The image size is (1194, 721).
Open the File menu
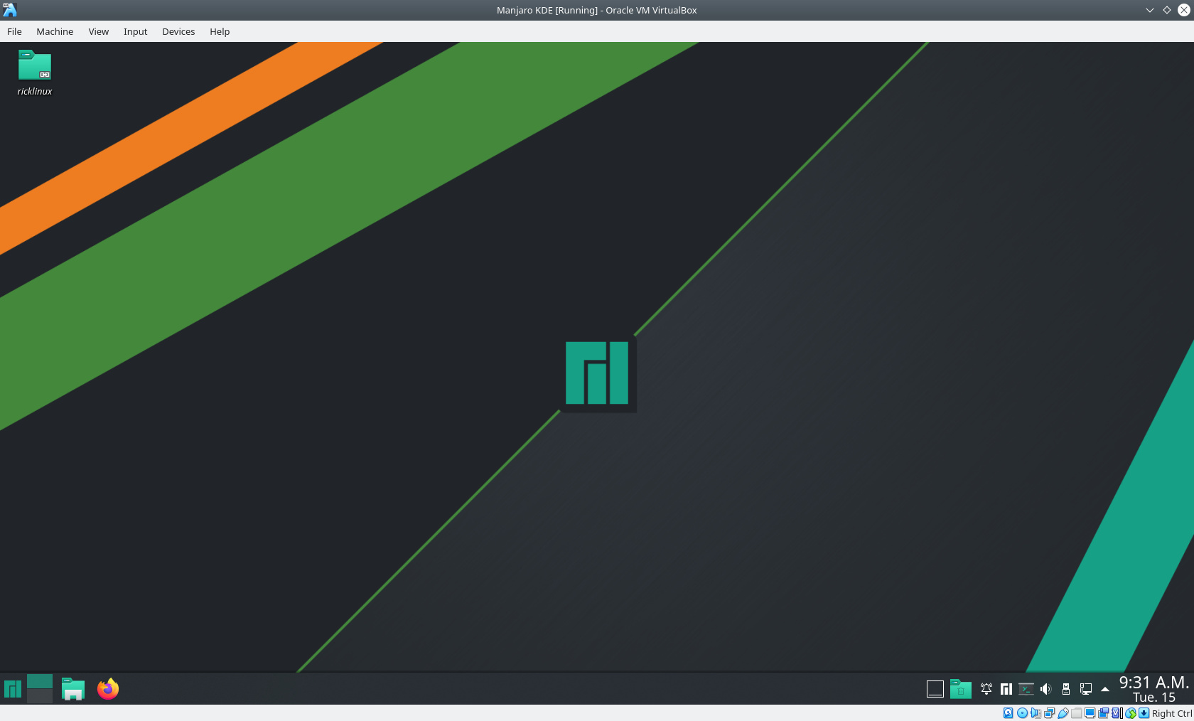pyautogui.click(x=14, y=31)
